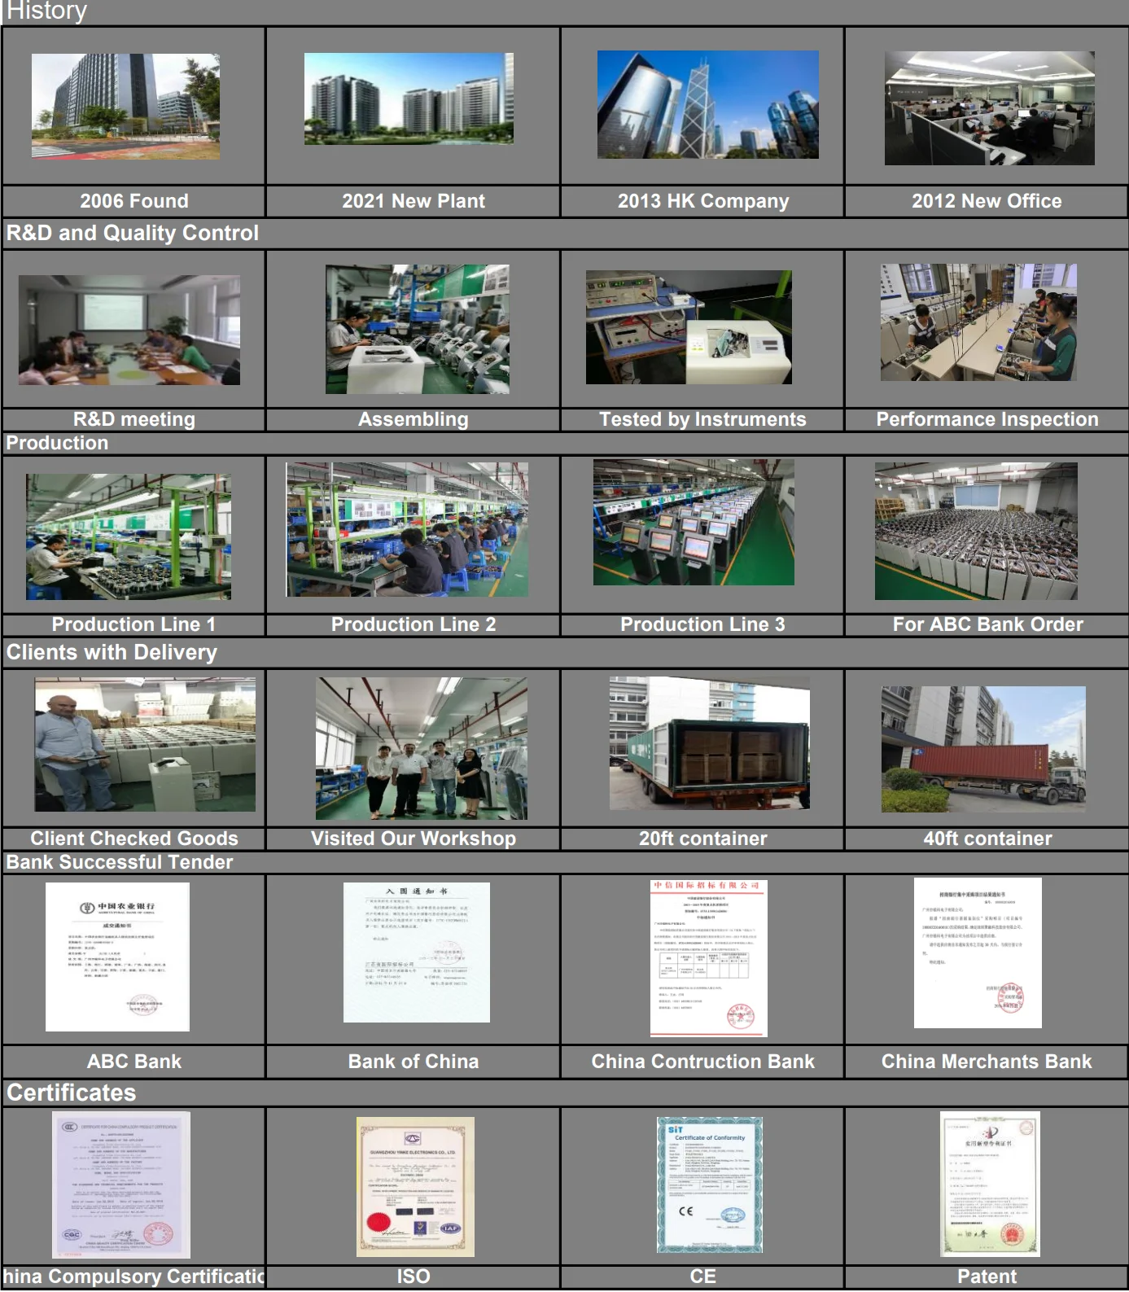Open the ABC Bank tender document image
1129x1292 pixels.
(117, 957)
